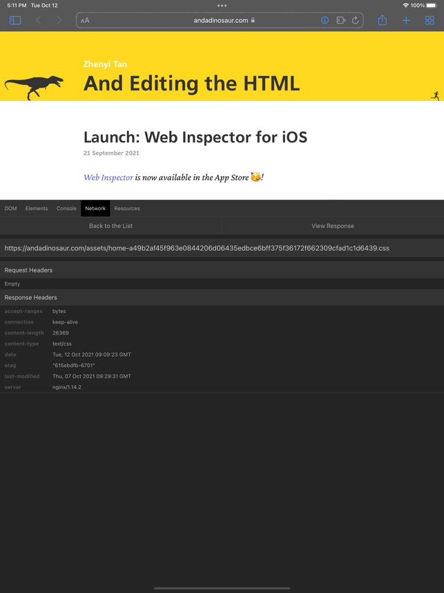
Task: Open the And Editing the HTML site title
Action: pos(191,83)
